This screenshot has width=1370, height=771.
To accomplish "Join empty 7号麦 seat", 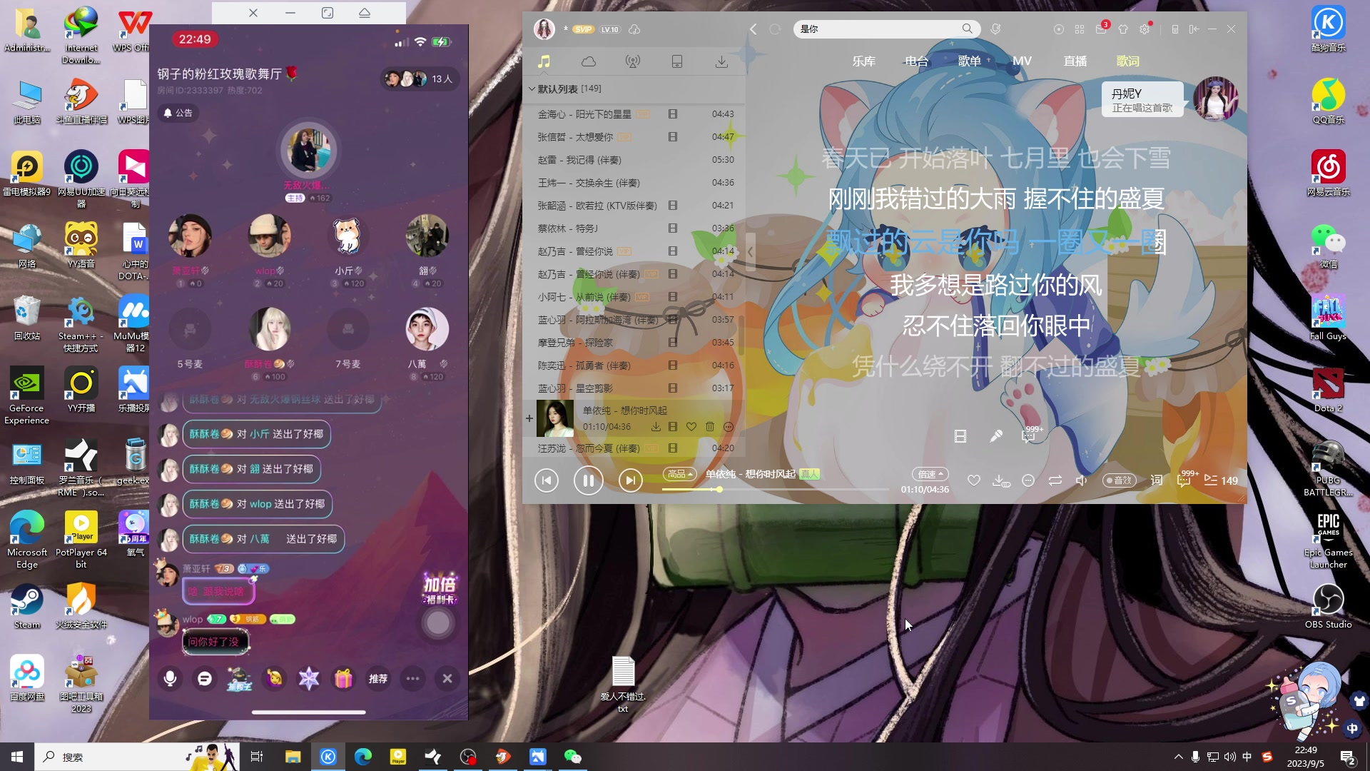I will [347, 330].
